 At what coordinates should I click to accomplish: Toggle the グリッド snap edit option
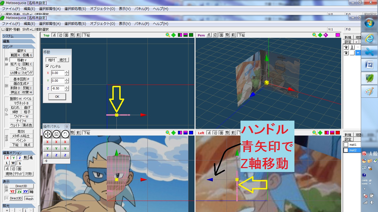coord(19,174)
